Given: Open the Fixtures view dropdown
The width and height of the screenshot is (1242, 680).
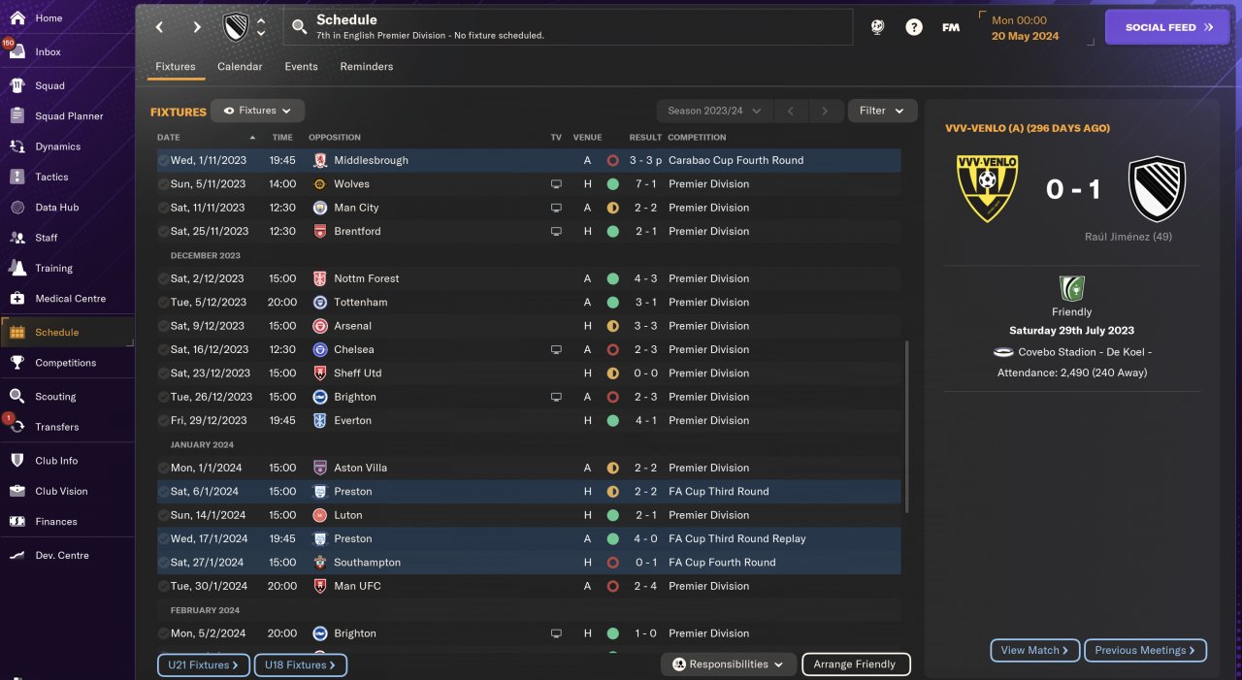Looking at the screenshot, I should 258,111.
